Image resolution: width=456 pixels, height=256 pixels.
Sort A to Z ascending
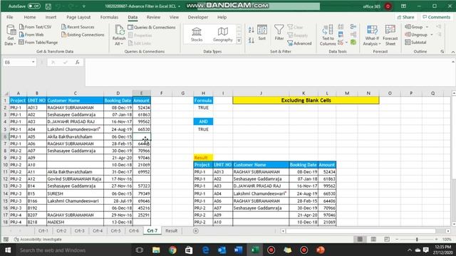coord(252,29)
